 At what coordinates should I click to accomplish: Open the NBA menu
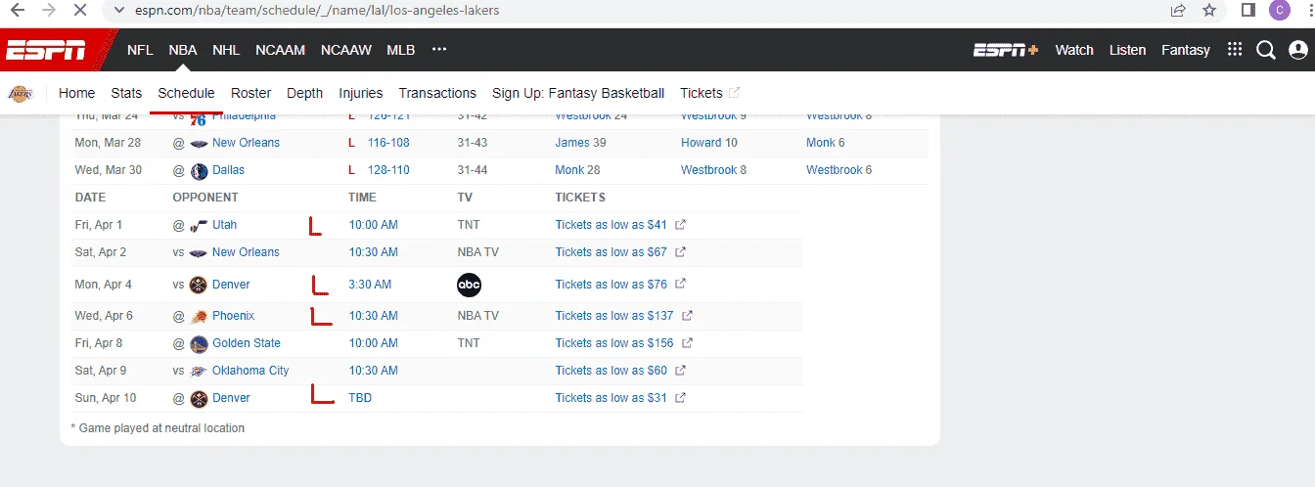pos(183,50)
